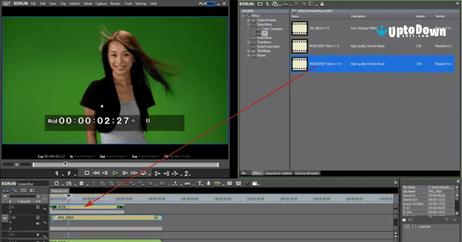462x242 pixels.
Task: Enable the Layouter checkbox in the info panel
Action: coord(407,227)
